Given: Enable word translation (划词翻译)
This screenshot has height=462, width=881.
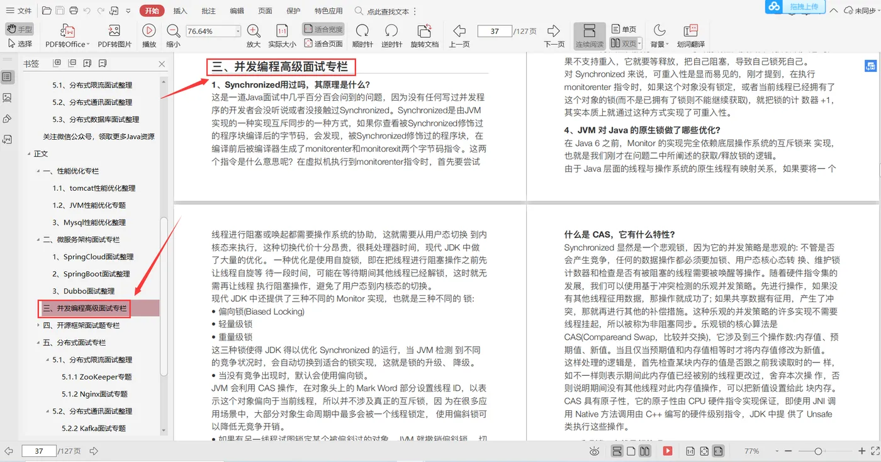Looking at the screenshot, I should pos(690,36).
